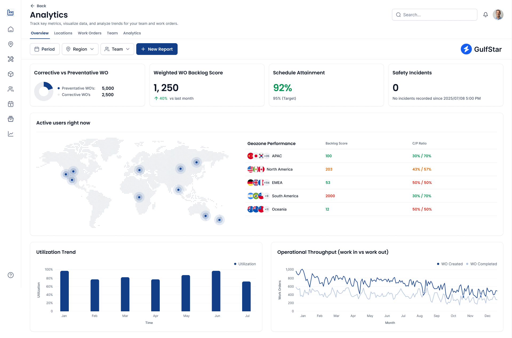The height and width of the screenshot is (338, 512).
Task: Open the Team filter dropdown
Action: (117, 49)
